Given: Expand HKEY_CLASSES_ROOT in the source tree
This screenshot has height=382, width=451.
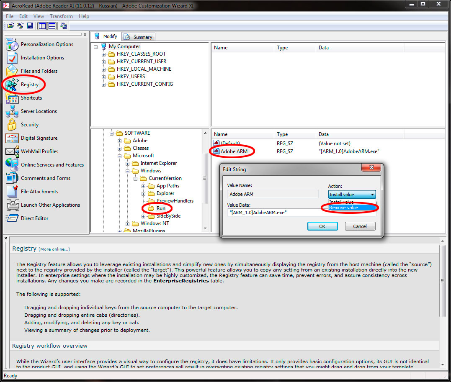Looking at the screenshot, I should tap(103, 54).
